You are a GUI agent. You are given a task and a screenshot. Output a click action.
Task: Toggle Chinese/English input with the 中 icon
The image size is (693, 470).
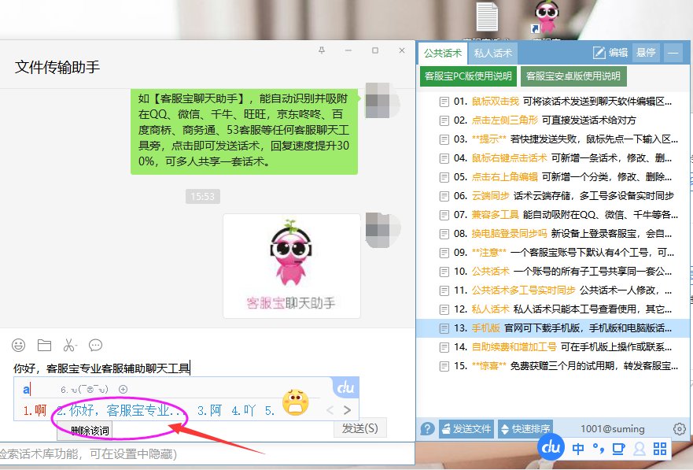pos(579,447)
